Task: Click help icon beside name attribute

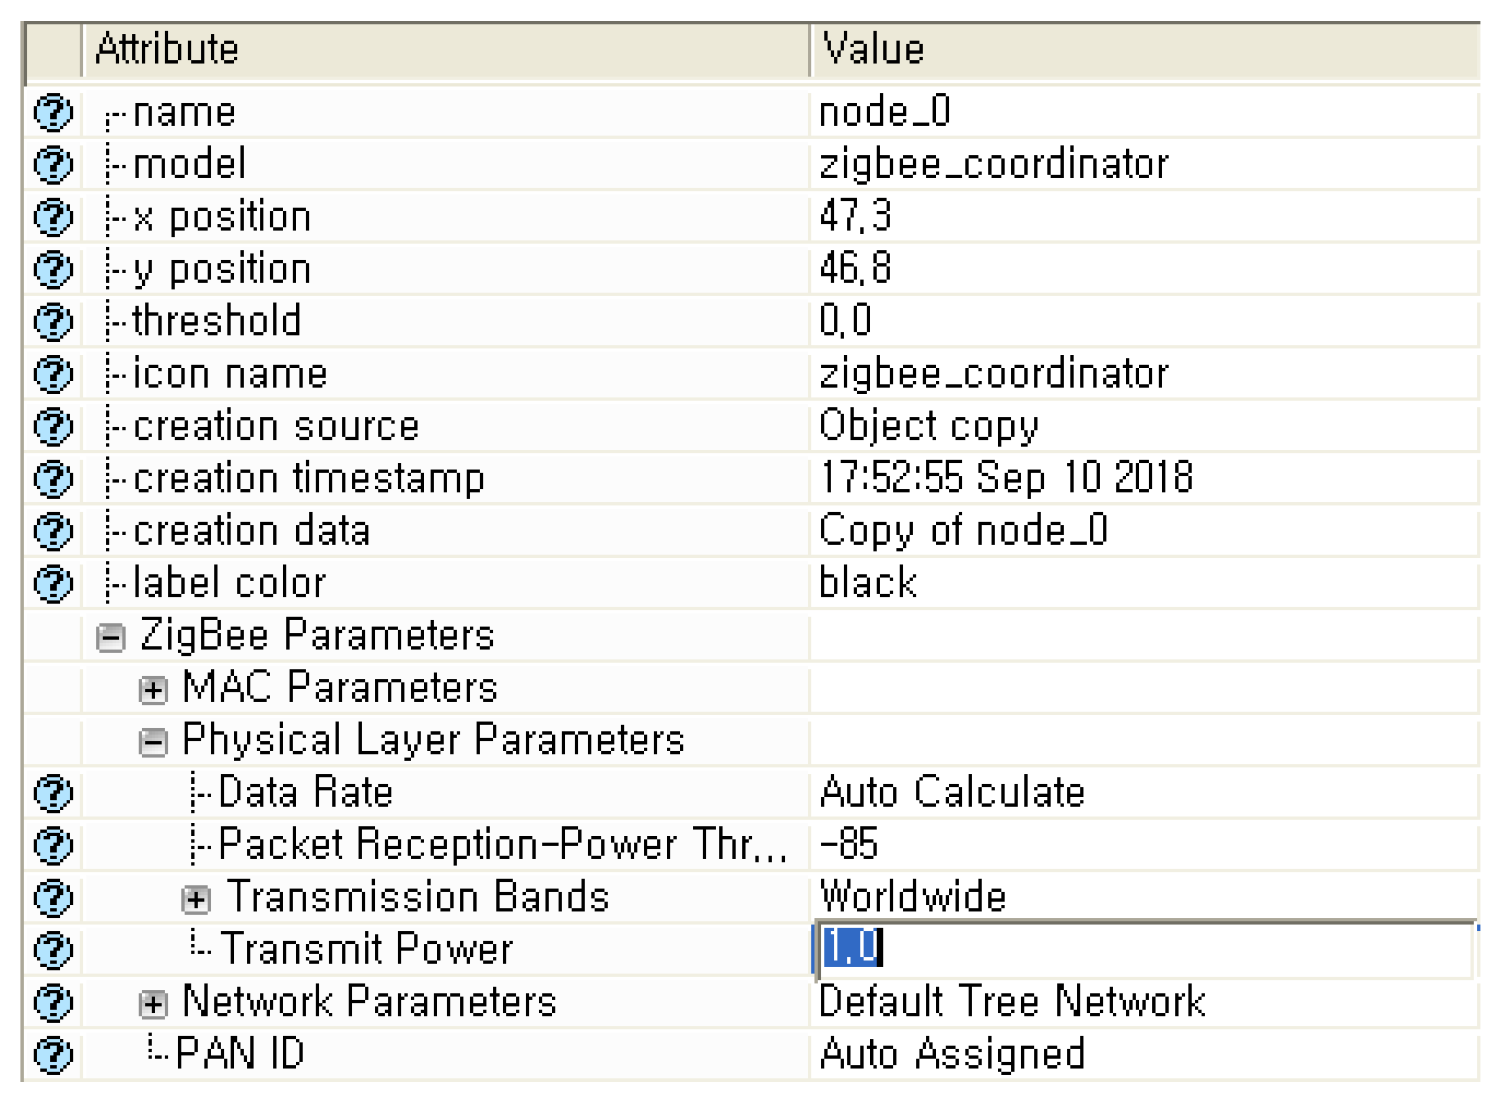Action: click(x=53, y=112)
